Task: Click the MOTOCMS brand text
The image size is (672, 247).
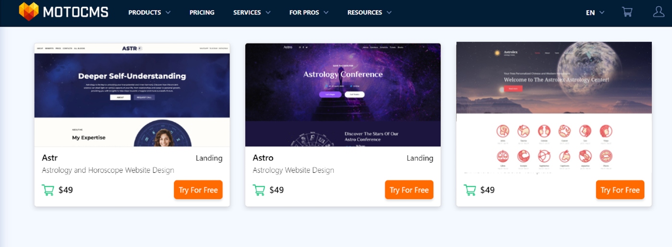Action: (75, 12)
